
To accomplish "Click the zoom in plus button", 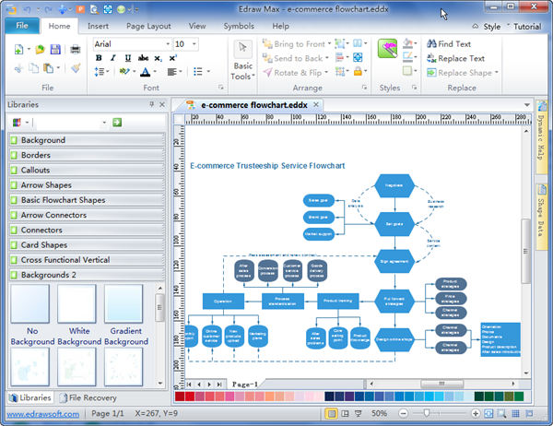I will tap(475, 414).
